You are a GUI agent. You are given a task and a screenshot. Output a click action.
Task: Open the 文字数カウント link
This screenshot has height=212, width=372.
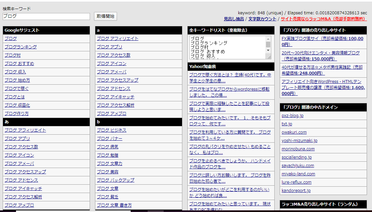[x=262, y=19]
